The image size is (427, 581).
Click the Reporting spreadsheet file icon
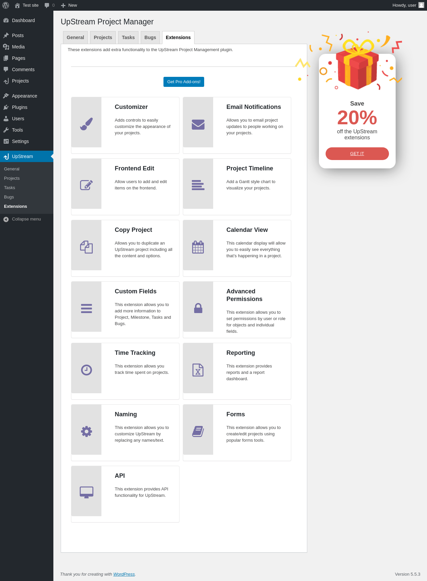pos(198,370)
